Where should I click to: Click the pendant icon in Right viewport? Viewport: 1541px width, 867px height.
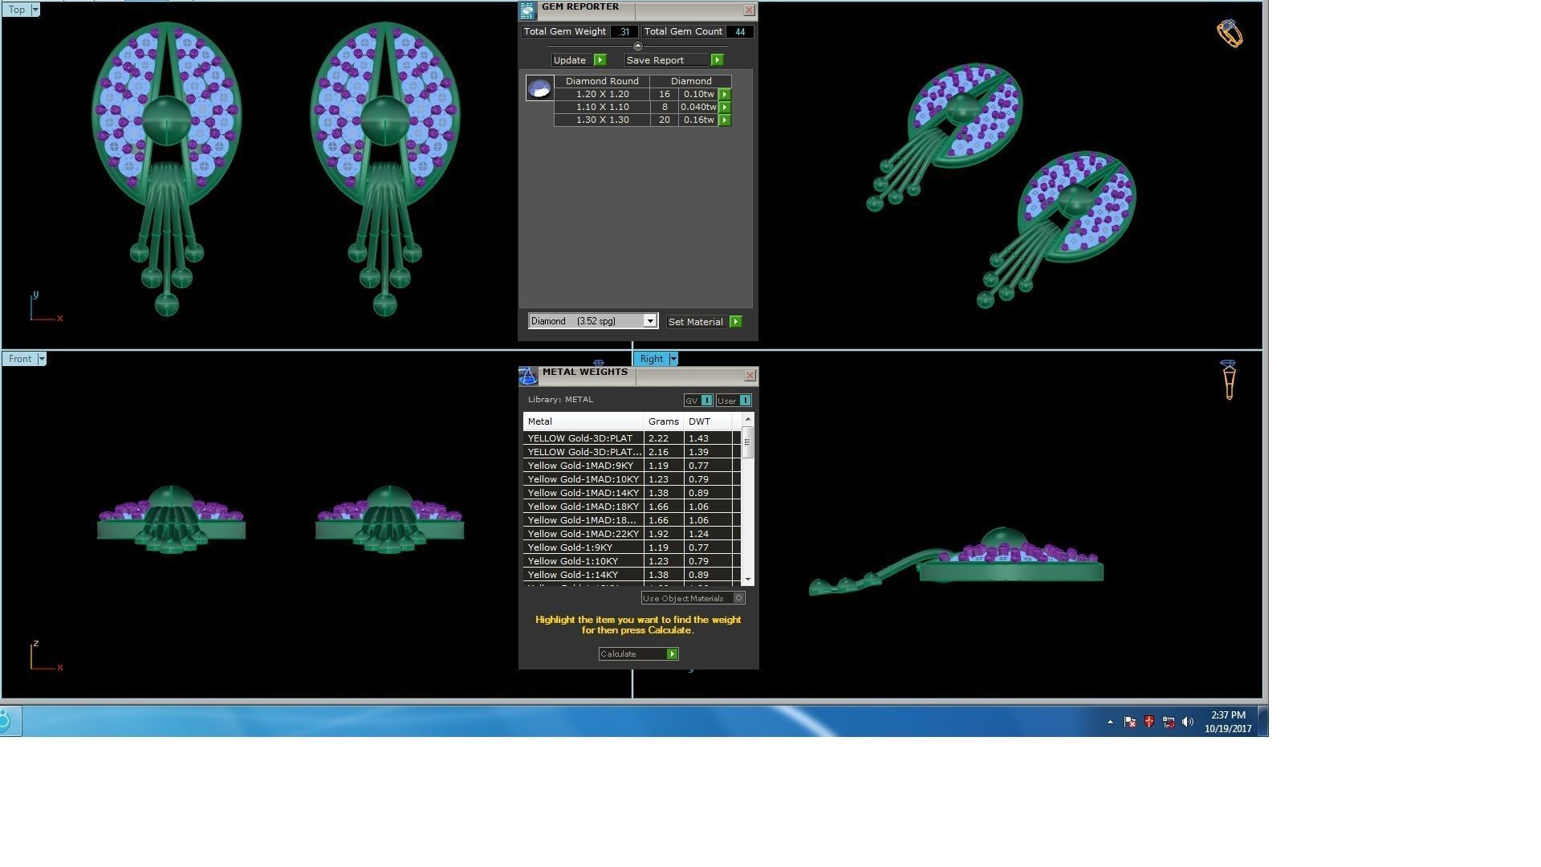pyautogui.click(x=1229, y=380)
